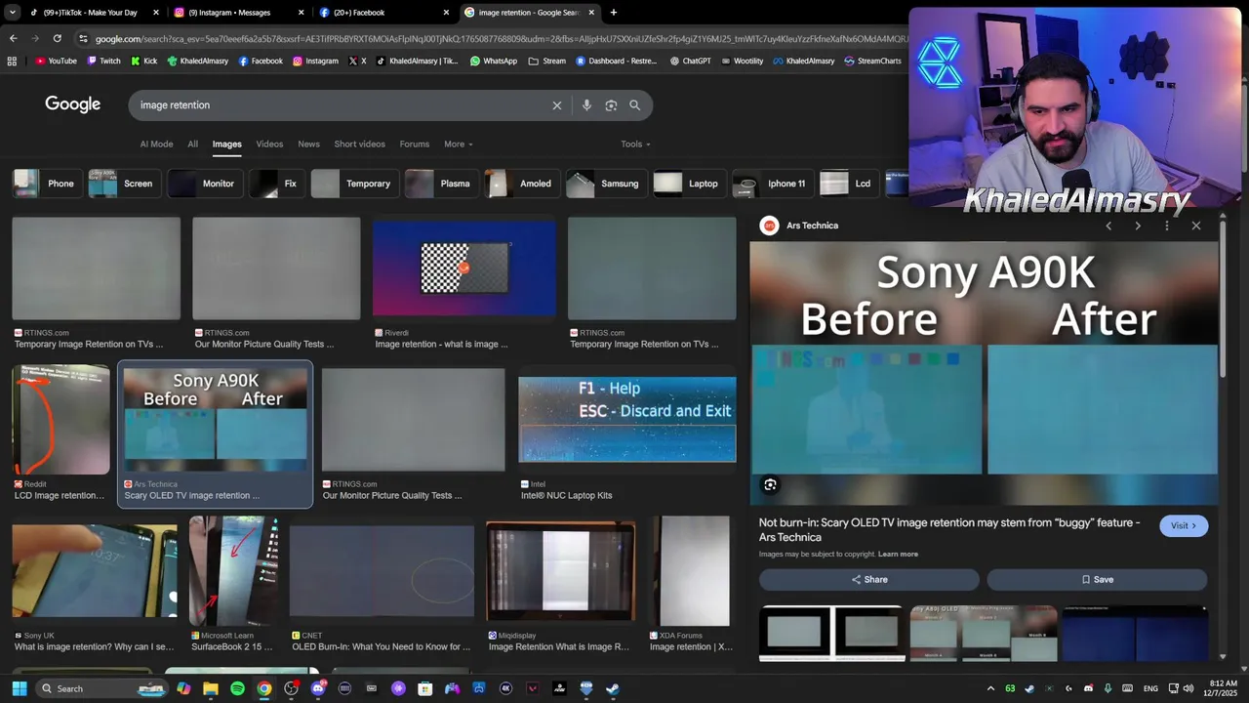Screen dimensions: 1249x703
Task: Open the CNET OLED Burn-In image result
Action: point(382,572)
